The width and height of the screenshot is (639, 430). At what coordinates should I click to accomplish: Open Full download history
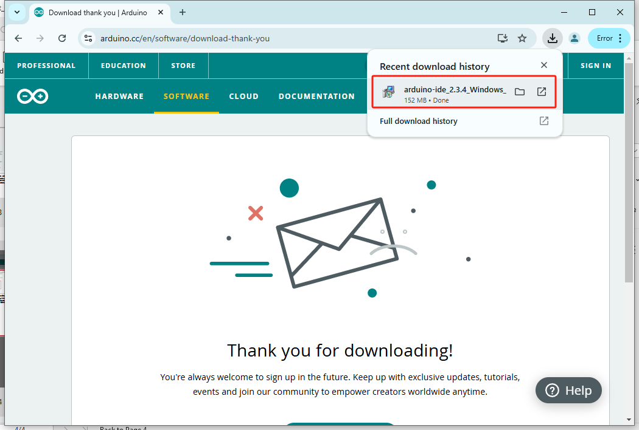point(464,121)
